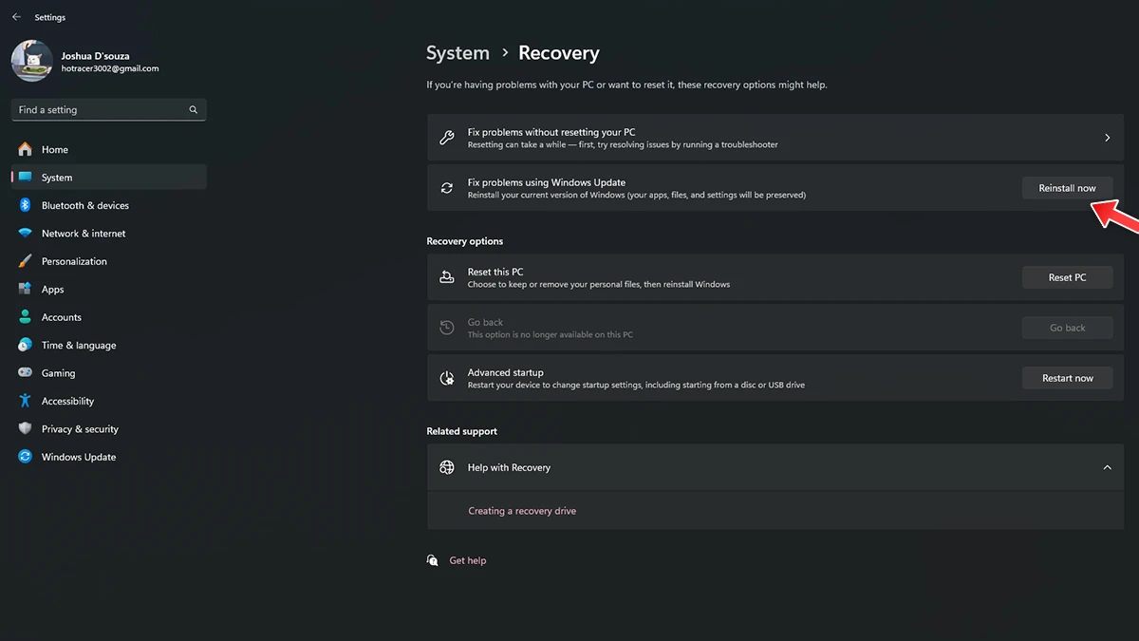Click the Network wifi icon in sidebar
Image resolution: width=1139 pixels, height=641 pixels.
[x=26, y=234]
